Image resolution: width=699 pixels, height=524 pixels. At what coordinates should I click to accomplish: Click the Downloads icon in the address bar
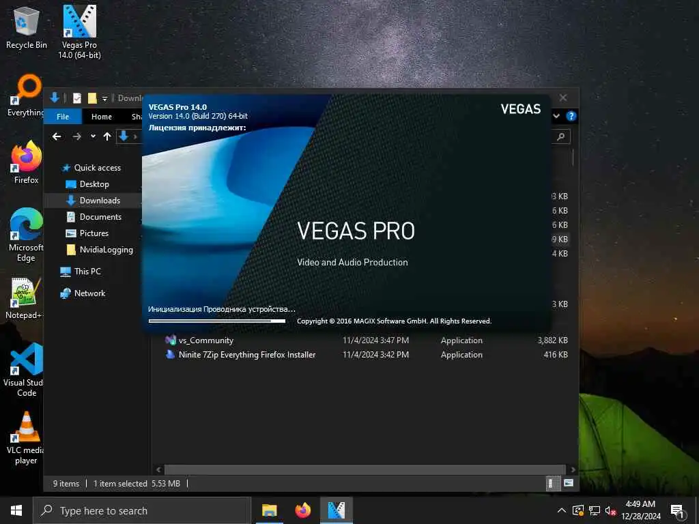124,136
